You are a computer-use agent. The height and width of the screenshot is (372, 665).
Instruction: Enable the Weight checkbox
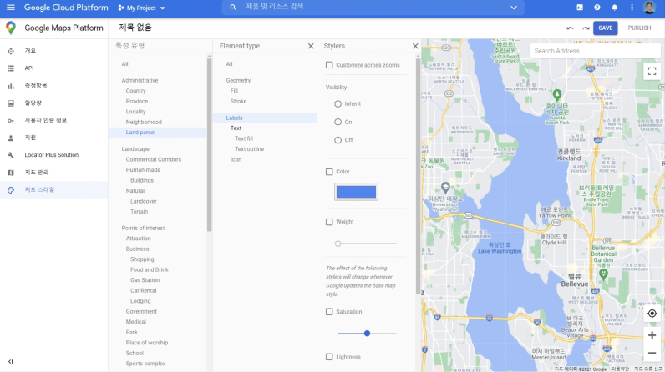pyautogui.click(x=329, y=222)
